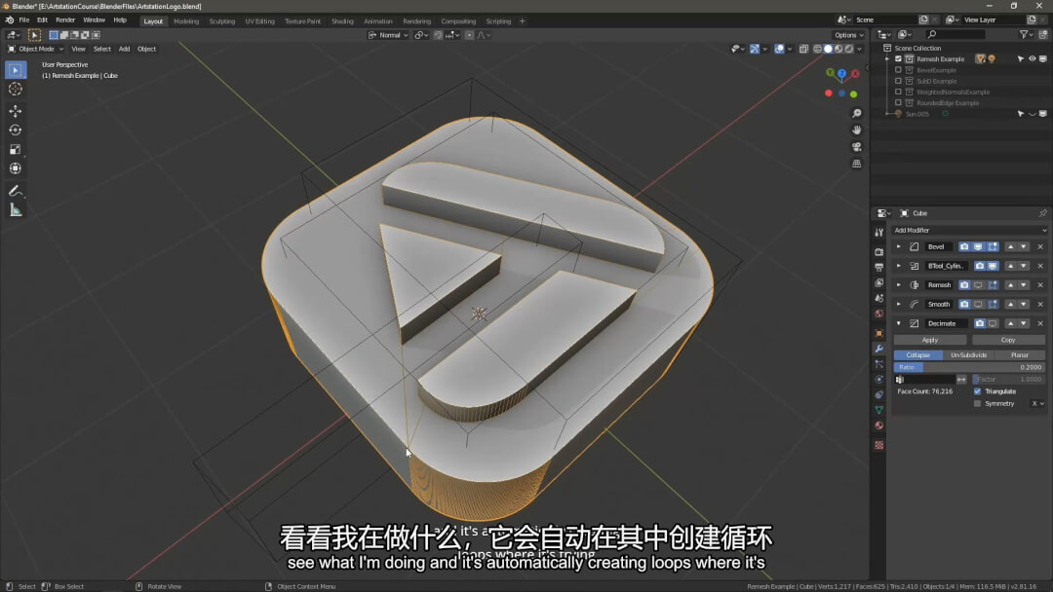The image size is (1053, 592).
Task: Click the hand icon to pan the view
Action: point(856,130)
